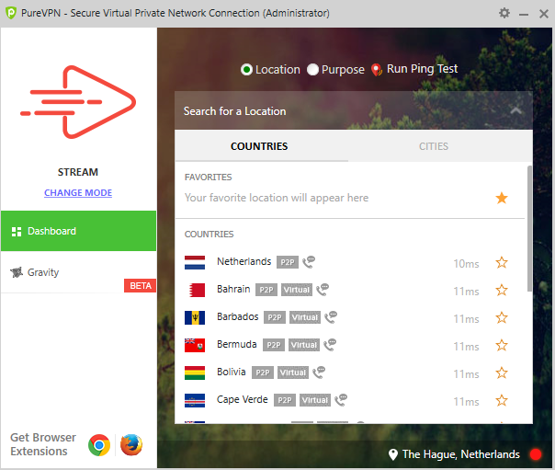555x470 pixels.
Task: Click the 10ms ping value for Netherlands
Action: 466,264
